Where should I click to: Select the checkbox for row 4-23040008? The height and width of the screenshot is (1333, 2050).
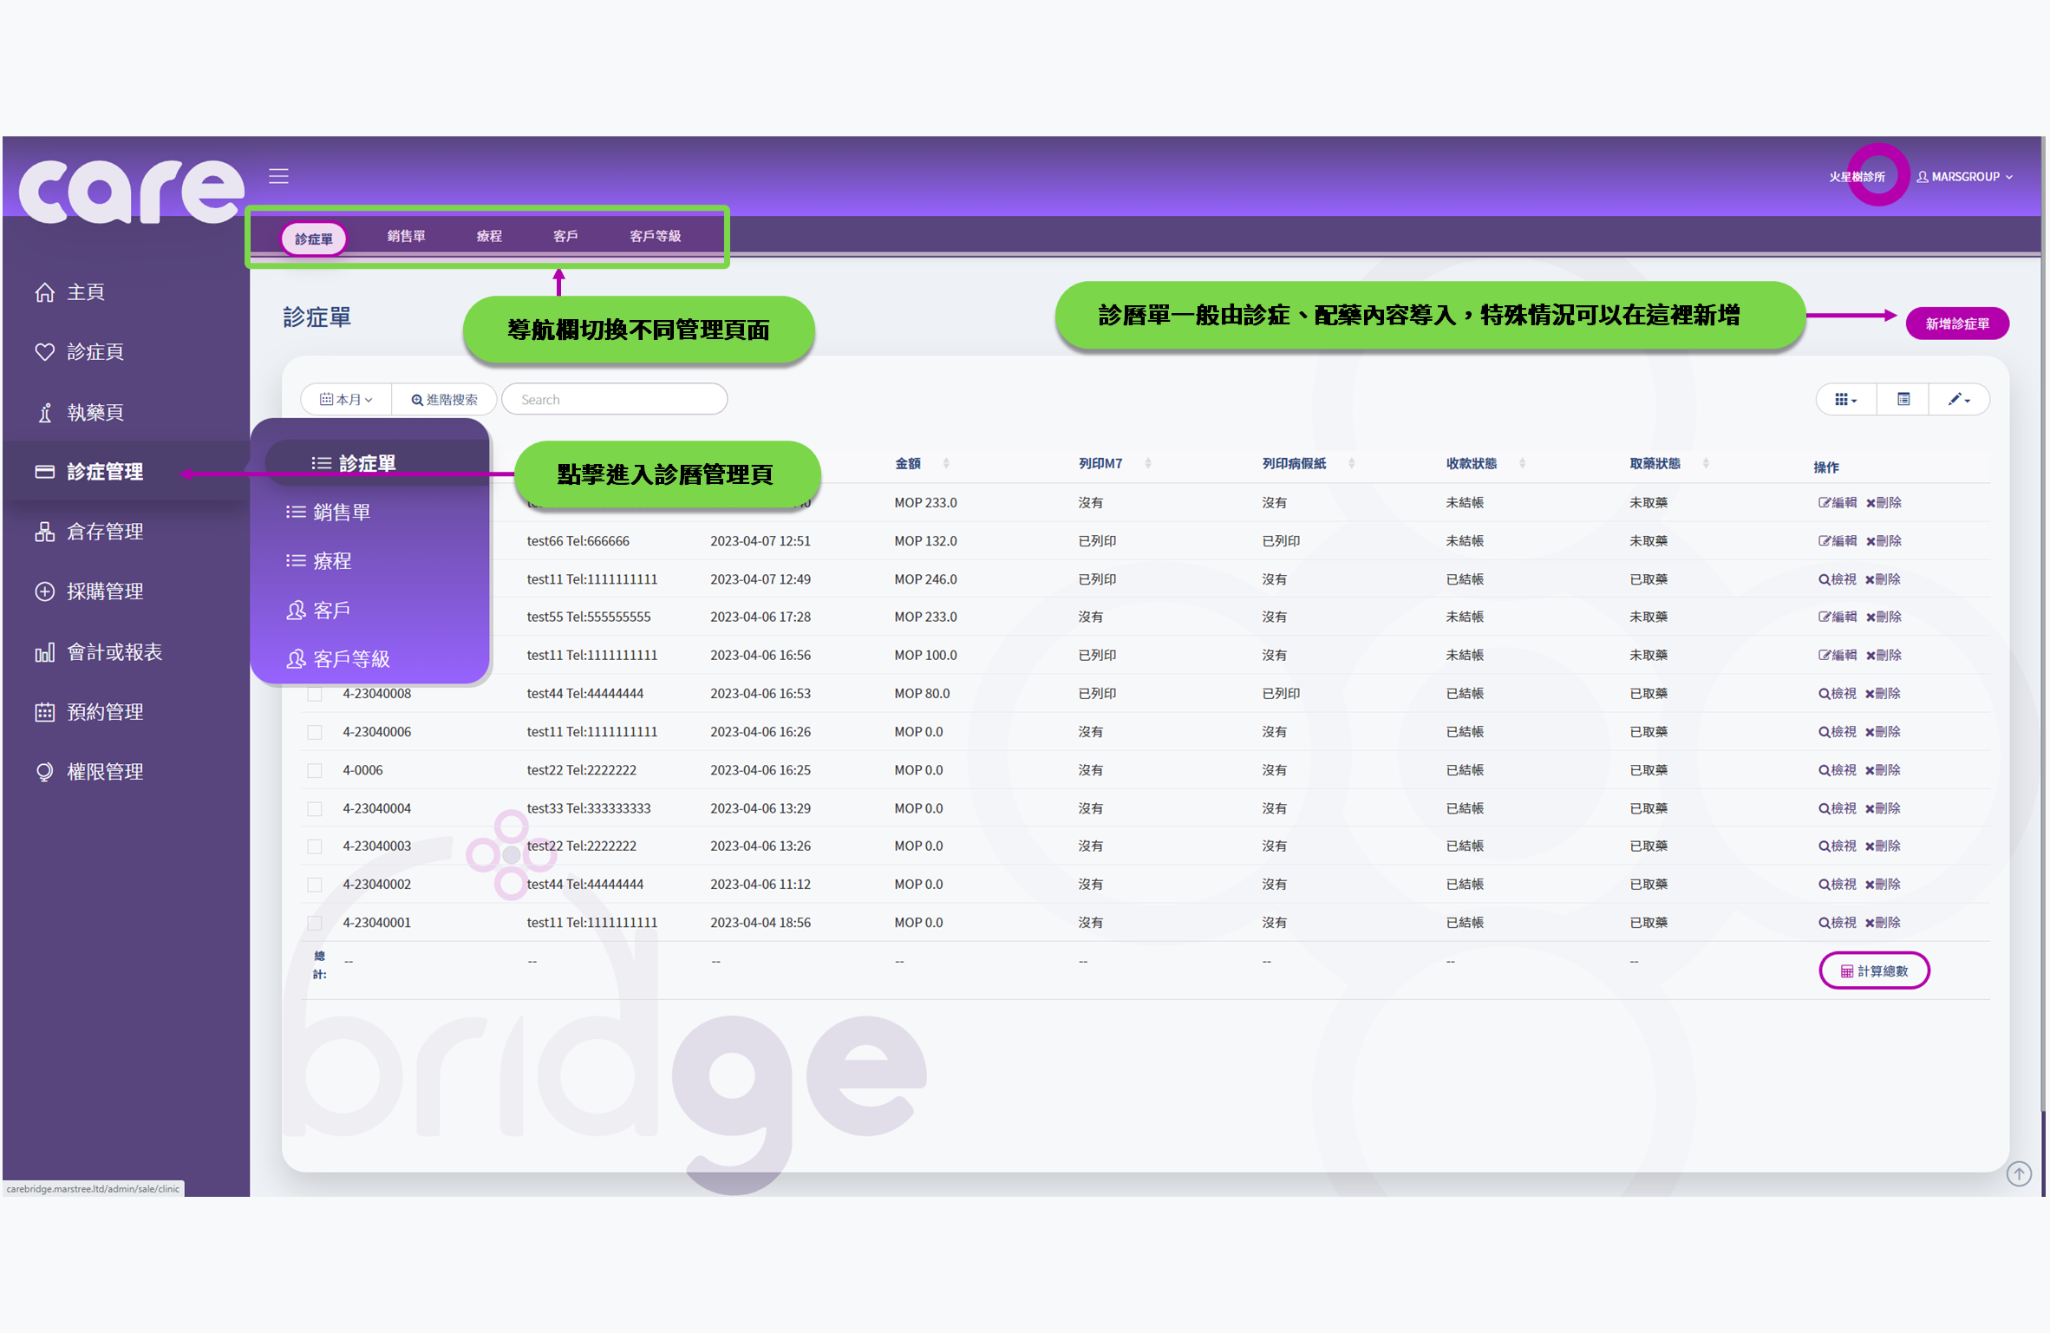[315, 693]
